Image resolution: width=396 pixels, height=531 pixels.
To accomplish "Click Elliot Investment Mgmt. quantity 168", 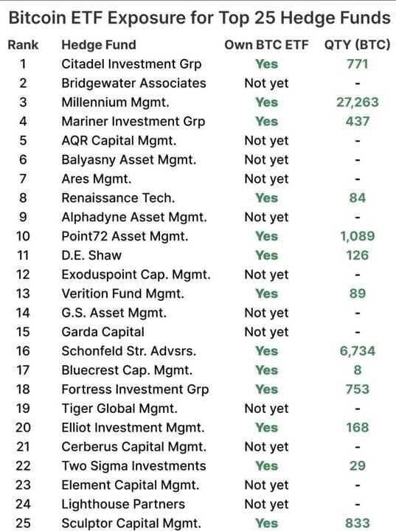I will (358, 428).
